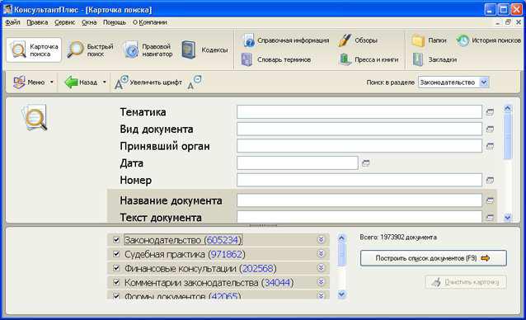Viewport: 526px width, 320px height.
Task: Uncheck the Судебная практика checkbox
Action: pyautogui.click(x=116, y=254)
